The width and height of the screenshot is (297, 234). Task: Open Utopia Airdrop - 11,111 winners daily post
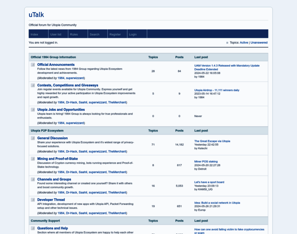[x=216, y=90]
